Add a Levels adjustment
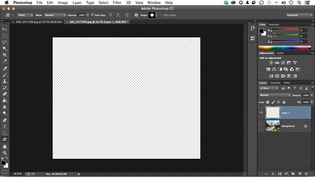Viewport: 315px width, 177px height. click(277, 63)
